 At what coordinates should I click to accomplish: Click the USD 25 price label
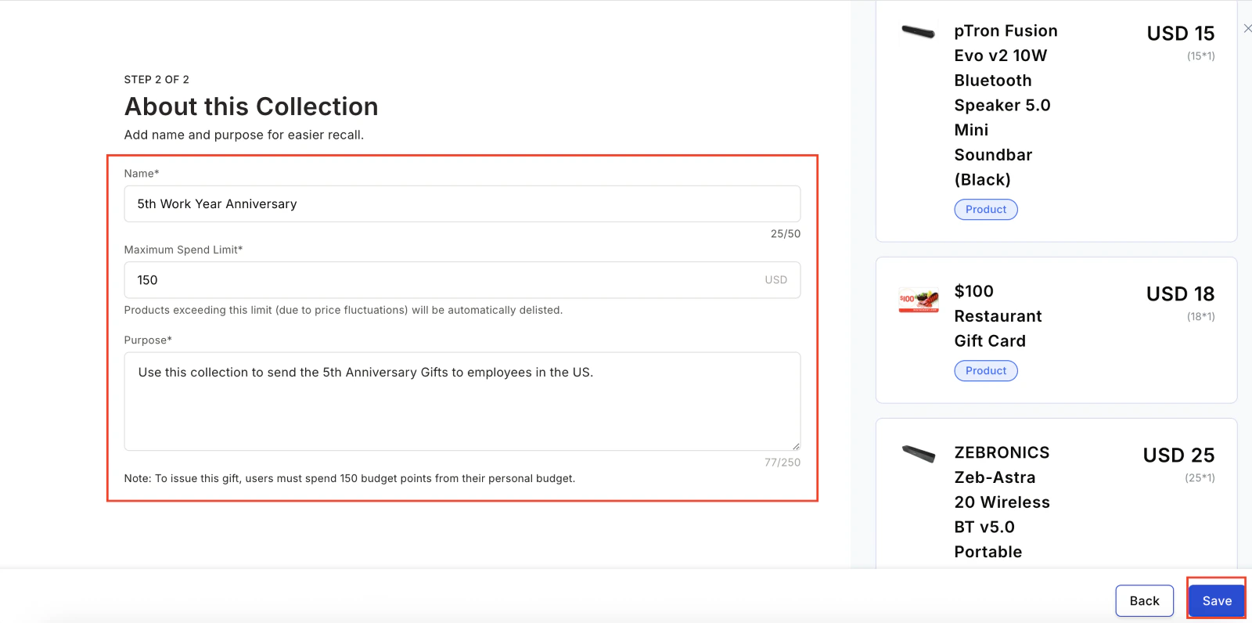[1178, 455]
